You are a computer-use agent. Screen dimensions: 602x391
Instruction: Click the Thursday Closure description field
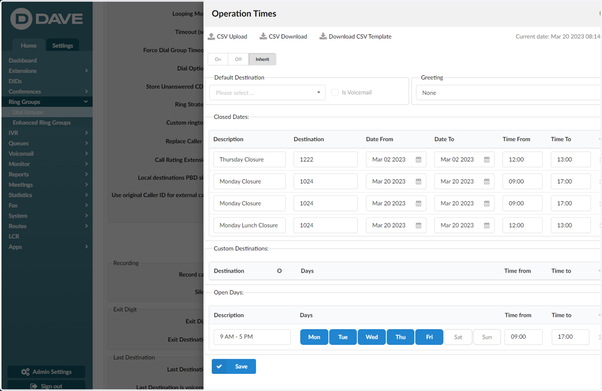tap(249, 160)
